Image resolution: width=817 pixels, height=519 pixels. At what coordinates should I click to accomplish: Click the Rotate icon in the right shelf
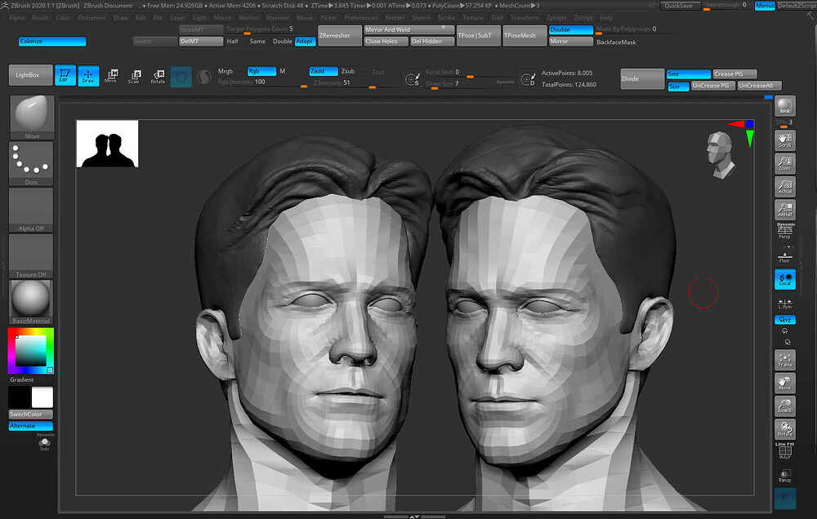pyautogui.click(x=784, y=429)
